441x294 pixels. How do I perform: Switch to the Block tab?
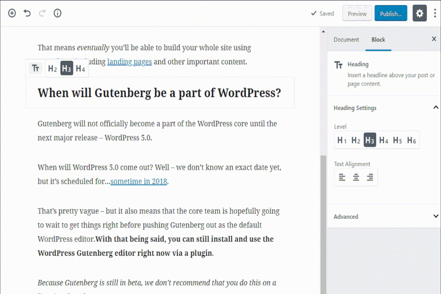[x=378, y=40]
